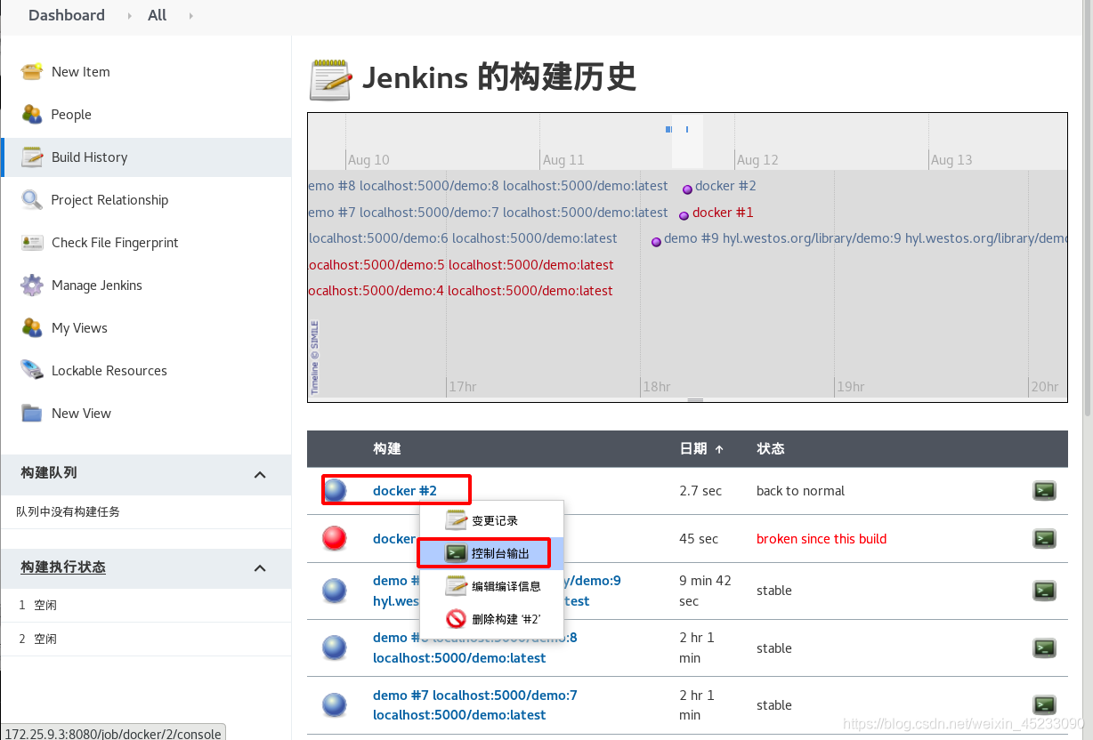Click console icon in demo #9 stable row
The width and height of the screenshot is (1093, 740).
point(1044,591)
